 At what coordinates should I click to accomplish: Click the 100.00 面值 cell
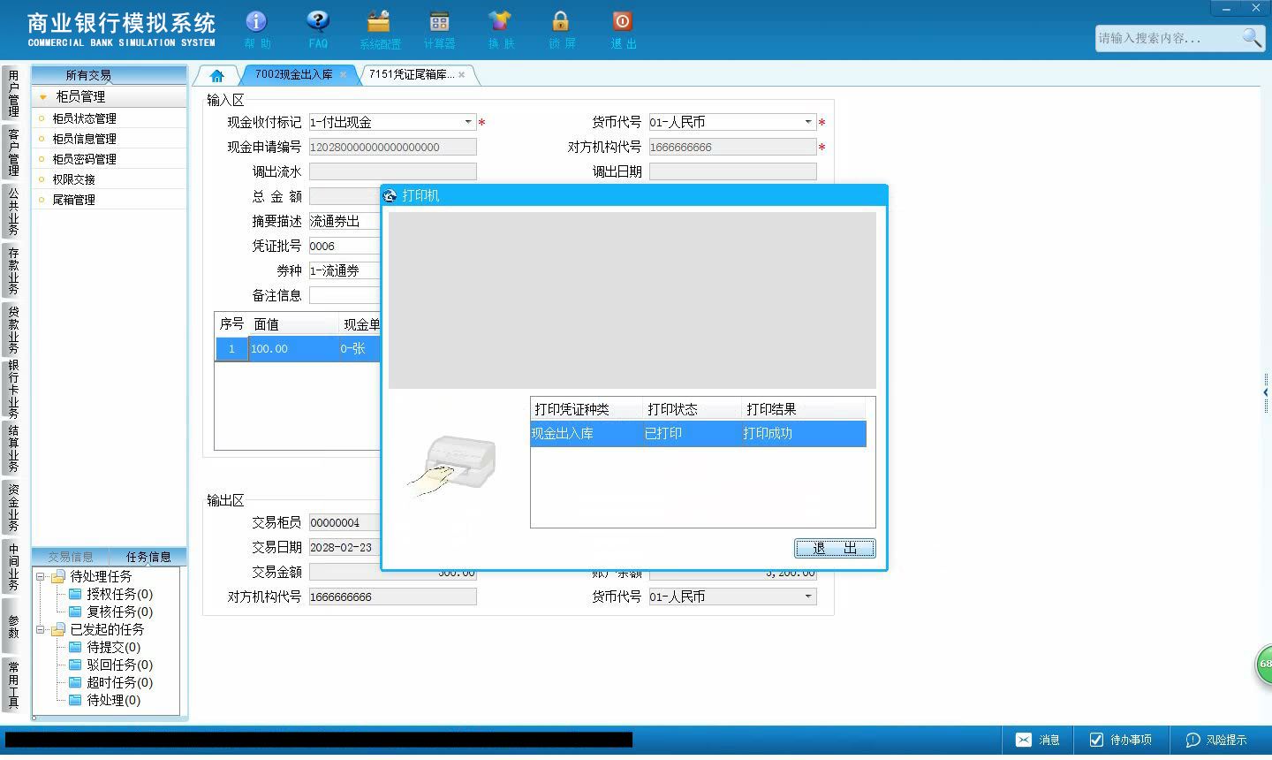(293, 349)
